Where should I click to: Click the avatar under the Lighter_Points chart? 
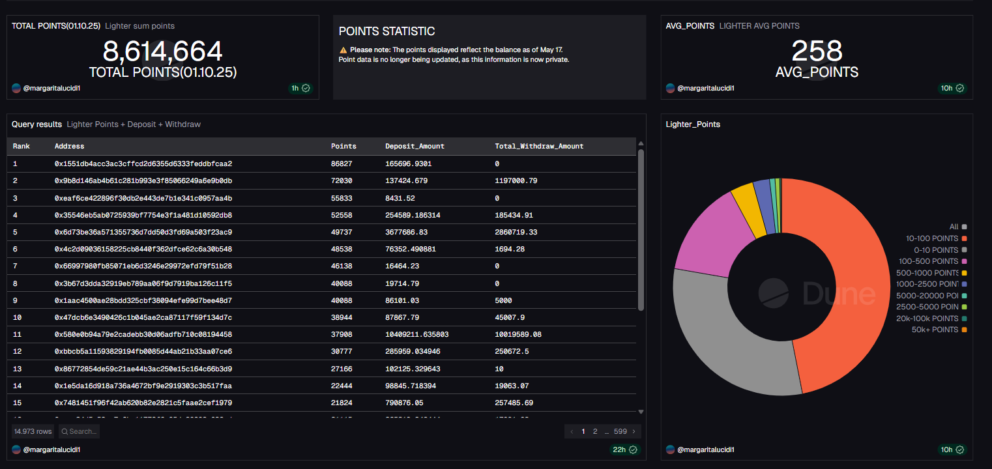tap(669, 449)
